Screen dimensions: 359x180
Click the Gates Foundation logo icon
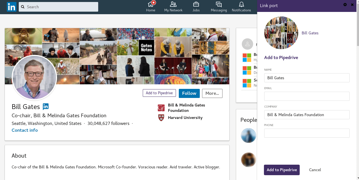click(161, 108)
